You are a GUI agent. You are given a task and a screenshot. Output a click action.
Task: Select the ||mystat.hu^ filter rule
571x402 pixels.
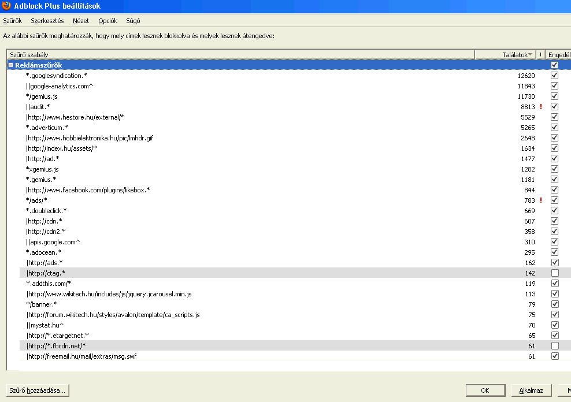(45, 325)
